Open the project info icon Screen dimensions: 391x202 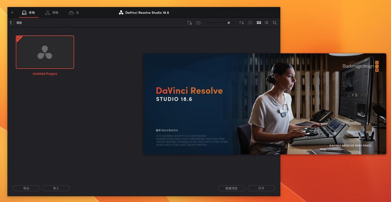pyautogui.click(x=250, y=23)
